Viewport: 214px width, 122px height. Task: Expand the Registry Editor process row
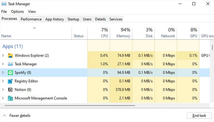[x=3, y=81]
